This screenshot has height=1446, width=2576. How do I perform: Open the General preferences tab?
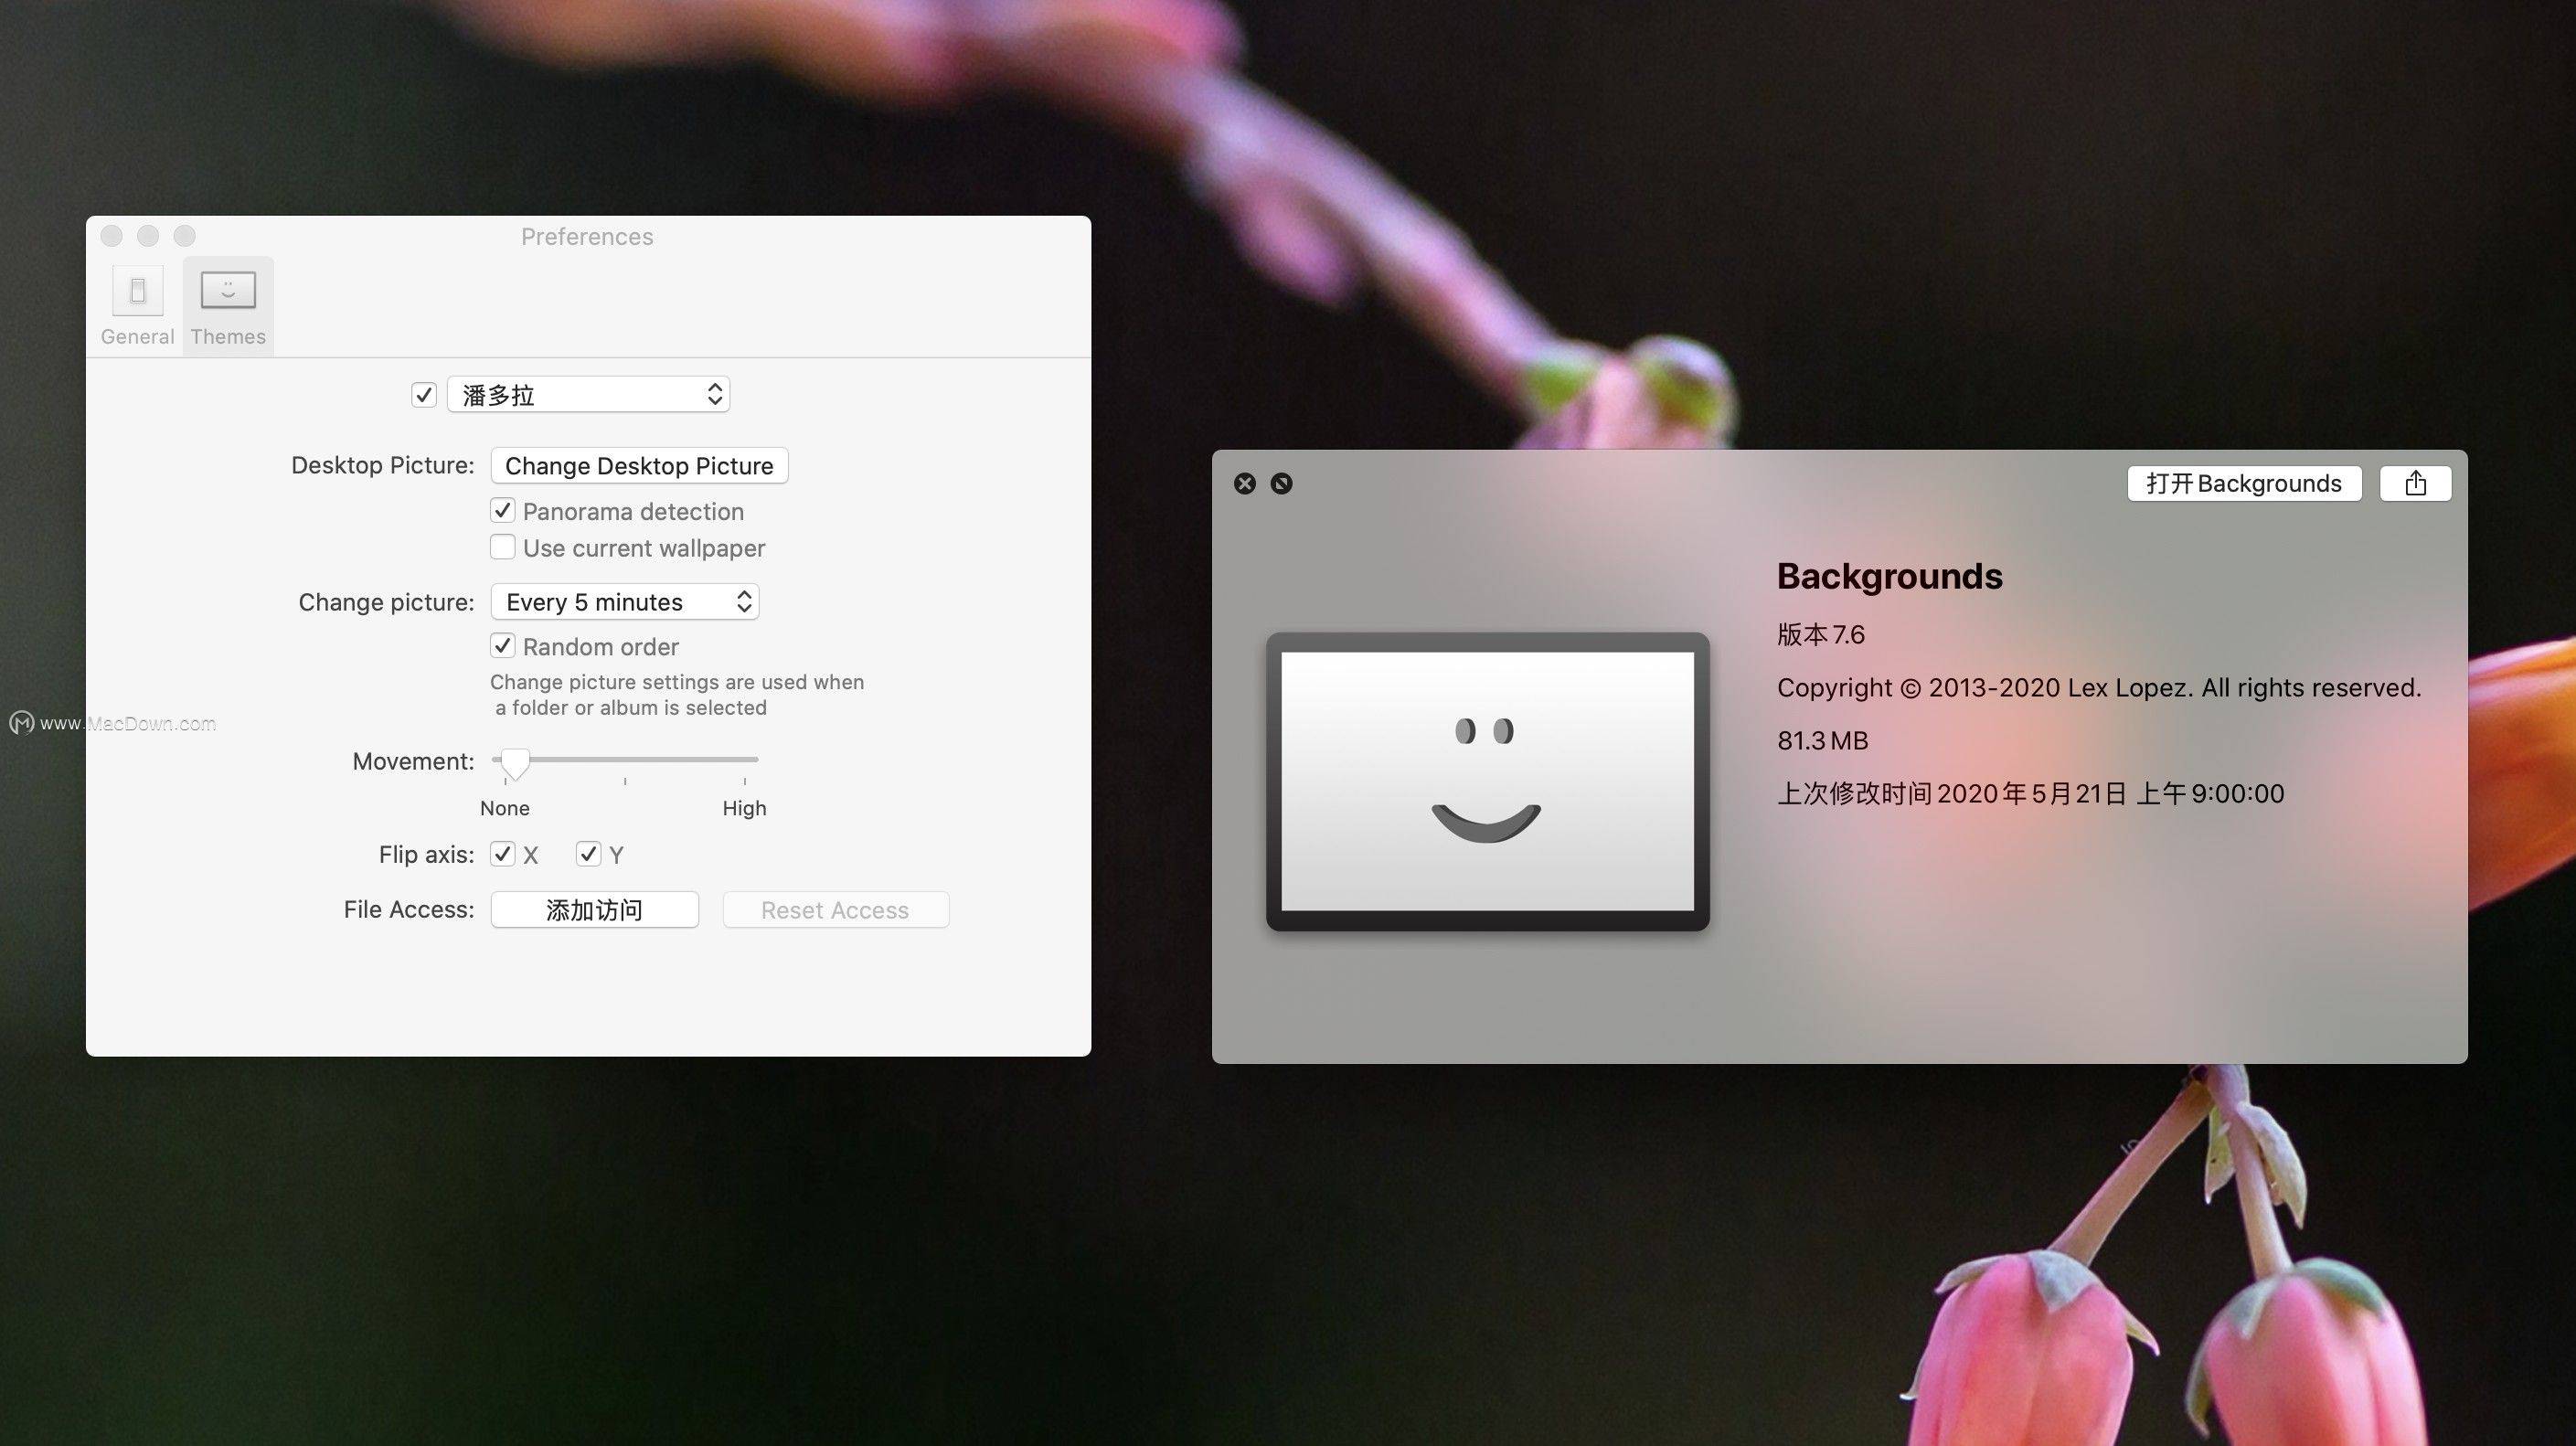point(137,306)
